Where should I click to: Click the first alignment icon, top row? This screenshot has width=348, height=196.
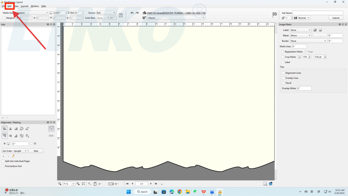[5, 129]
